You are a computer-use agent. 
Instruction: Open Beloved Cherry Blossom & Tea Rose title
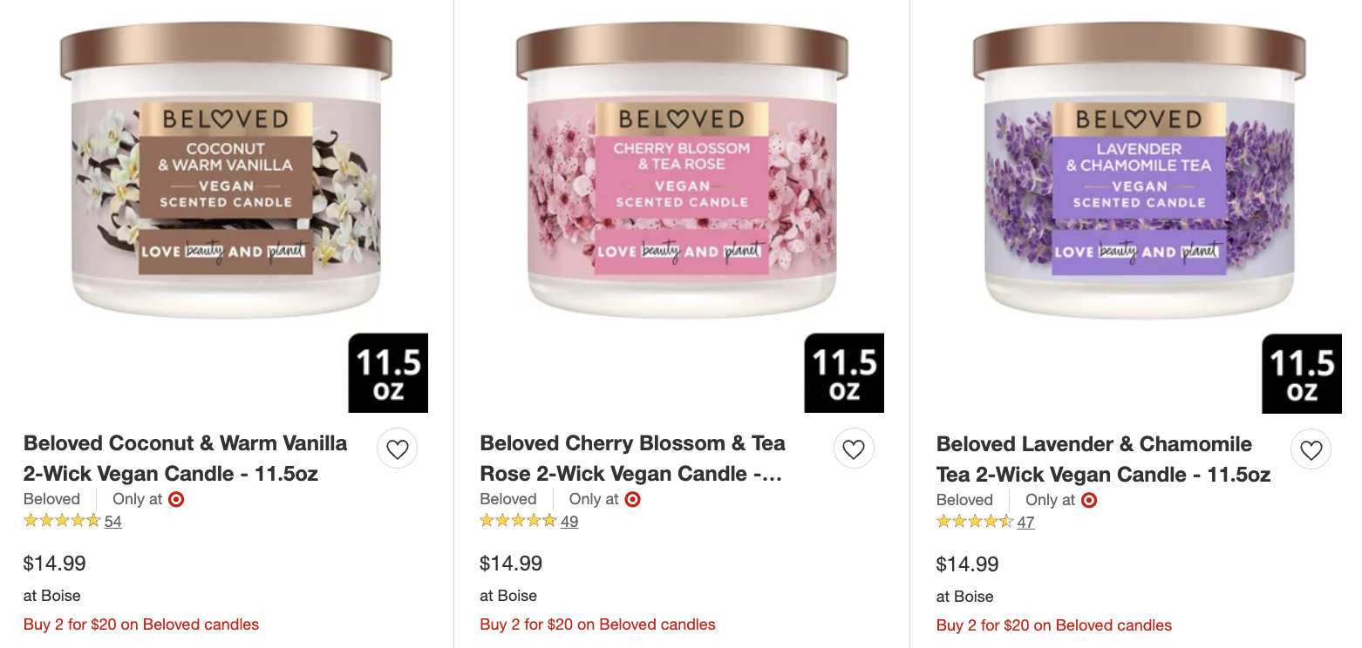click(x=633, y=458)
